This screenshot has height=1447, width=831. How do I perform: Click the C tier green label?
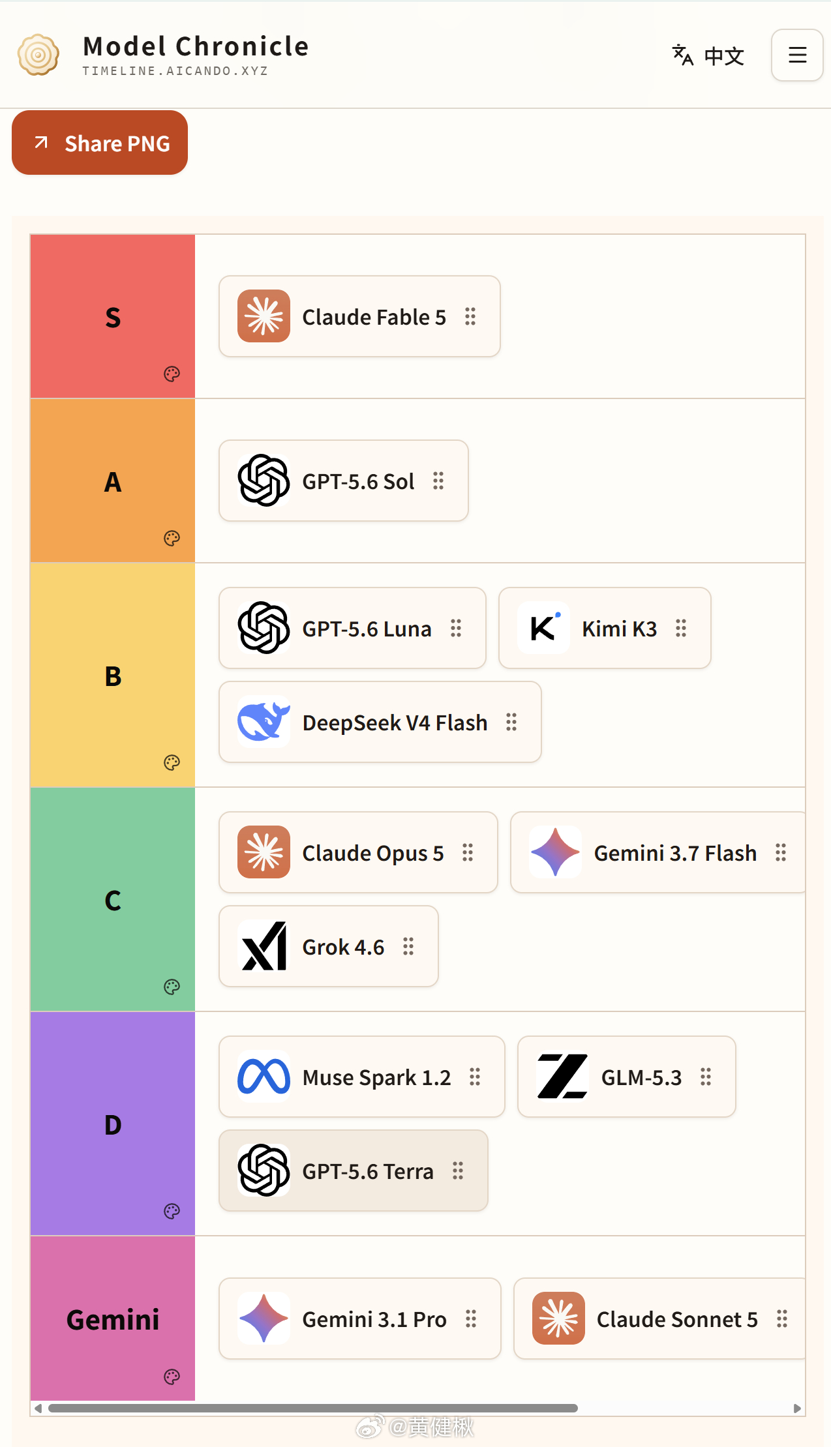pos(113,899)
